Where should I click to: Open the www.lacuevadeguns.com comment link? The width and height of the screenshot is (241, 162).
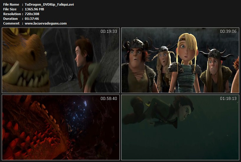coord(45,23)
